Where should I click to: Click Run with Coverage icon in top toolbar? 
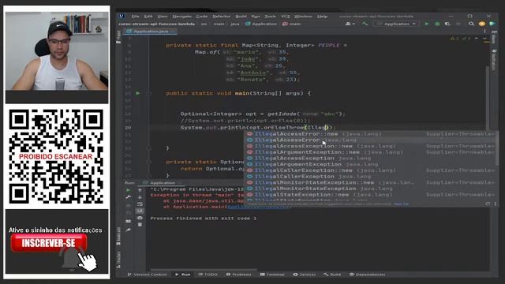(x=447, y=24)
